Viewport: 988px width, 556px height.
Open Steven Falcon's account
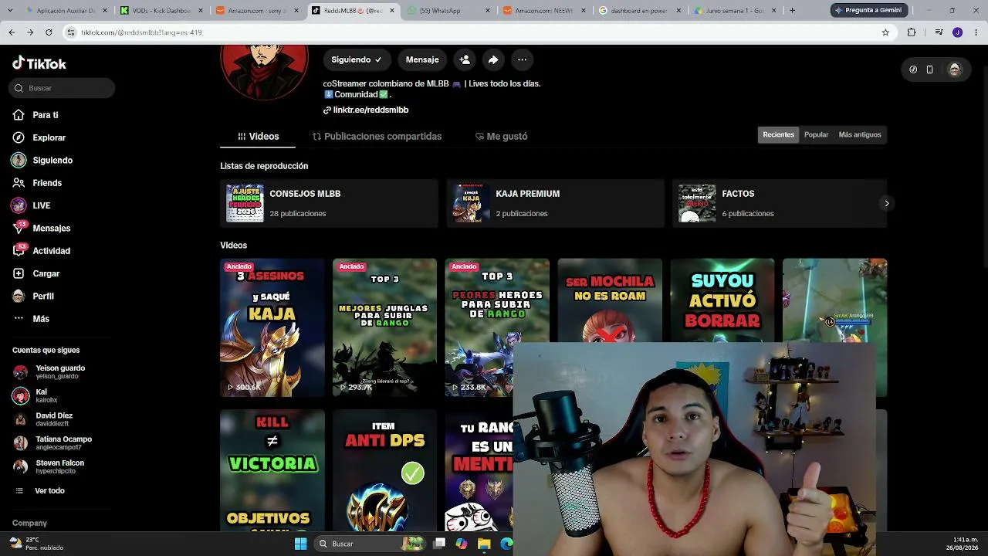point(49,467)
